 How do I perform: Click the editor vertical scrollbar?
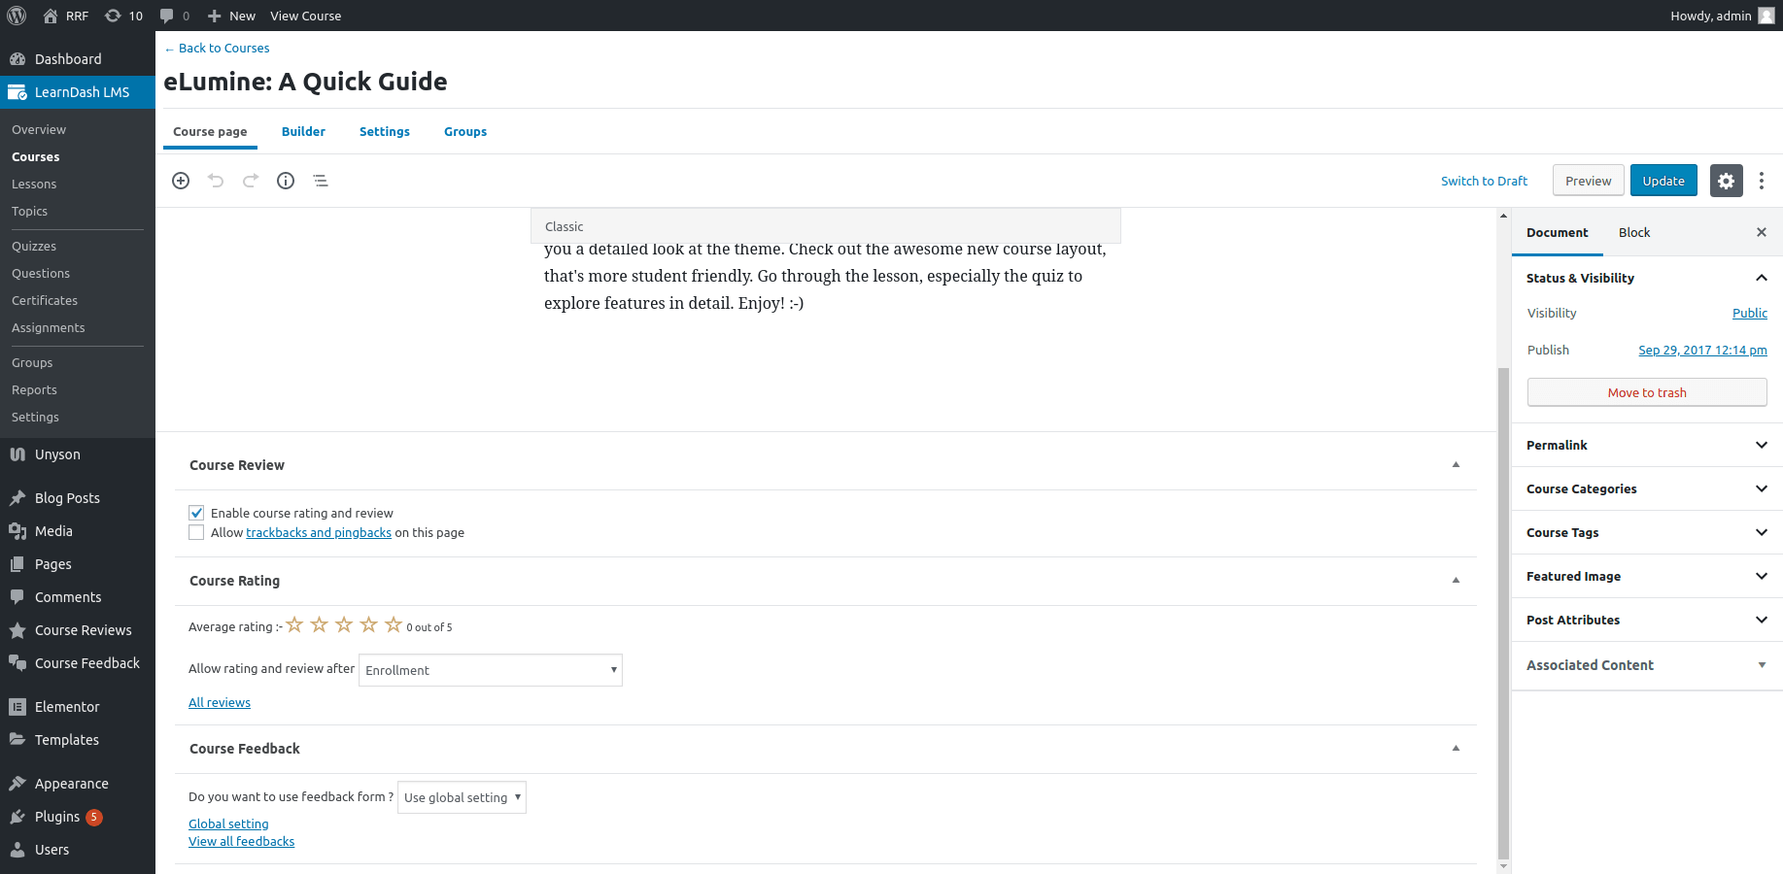[1503, 612]
